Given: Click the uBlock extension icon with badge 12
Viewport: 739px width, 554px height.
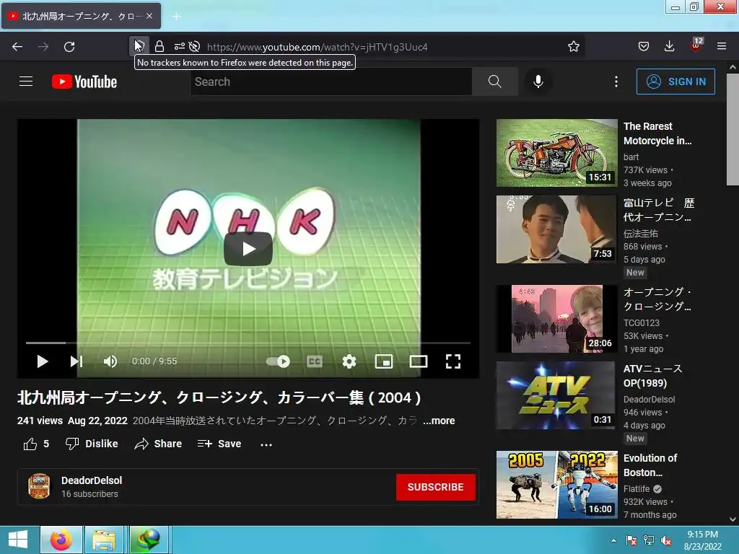Looking at the screenshot, I should point(696,45).
